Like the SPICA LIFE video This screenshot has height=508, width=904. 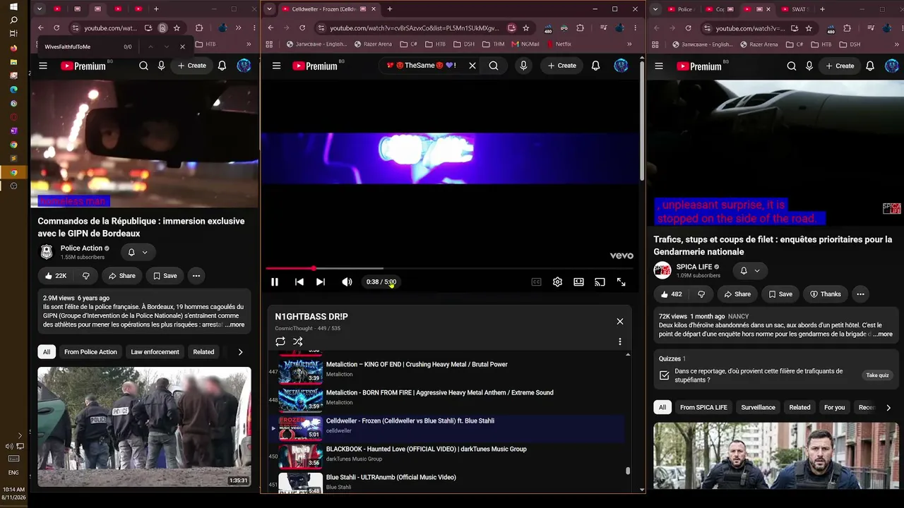pyautogui.click(x=672, y=294)
